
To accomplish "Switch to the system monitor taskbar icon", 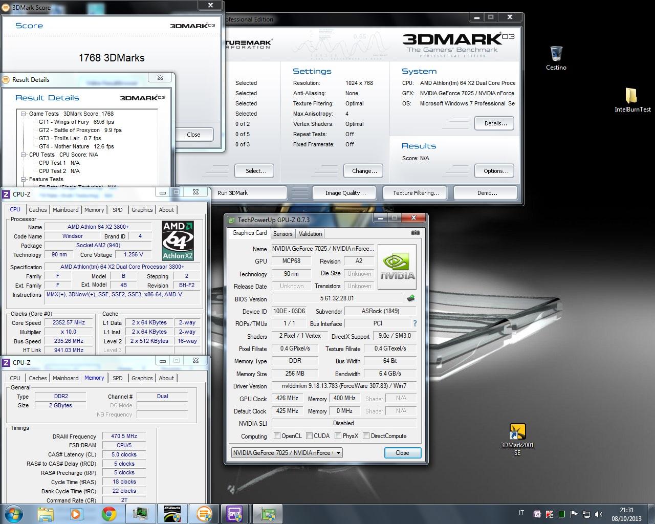I will [x=141, y=514].
